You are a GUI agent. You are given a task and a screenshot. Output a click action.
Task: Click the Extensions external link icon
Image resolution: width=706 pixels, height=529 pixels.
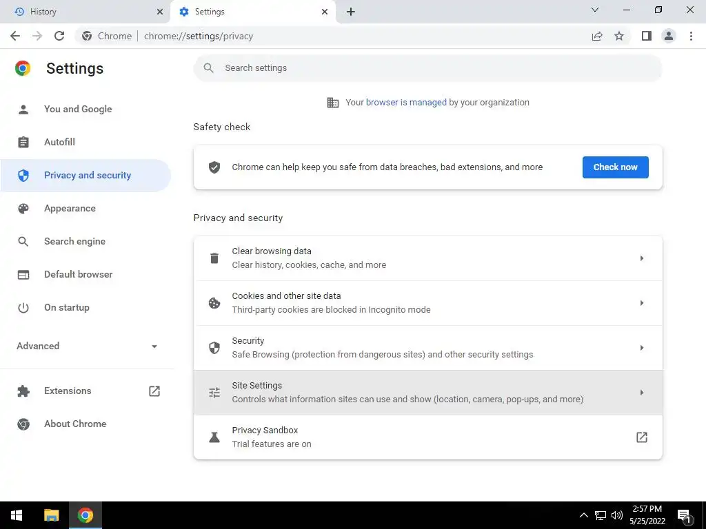tap(154, 391)
